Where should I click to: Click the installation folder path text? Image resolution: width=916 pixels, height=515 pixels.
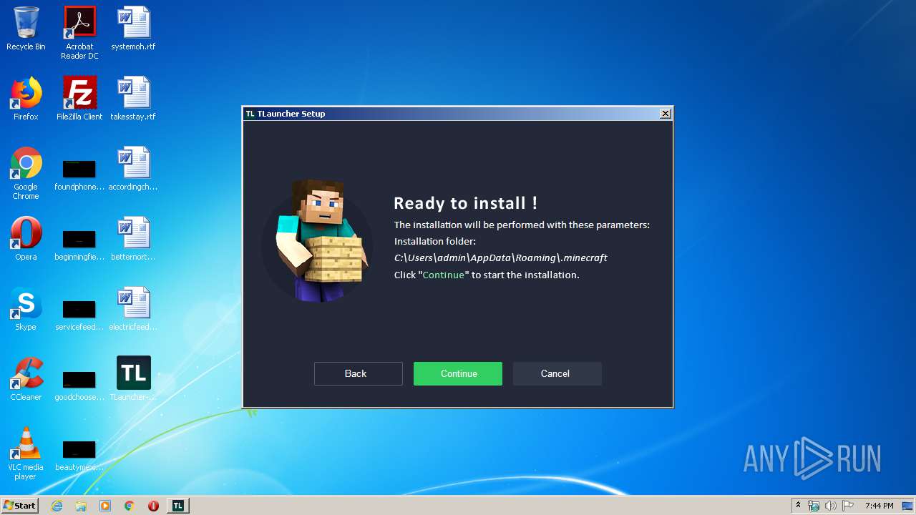501,257
